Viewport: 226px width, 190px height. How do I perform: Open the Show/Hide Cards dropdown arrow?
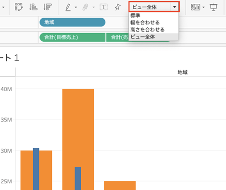pyautogui.click(x=203, y=7)
